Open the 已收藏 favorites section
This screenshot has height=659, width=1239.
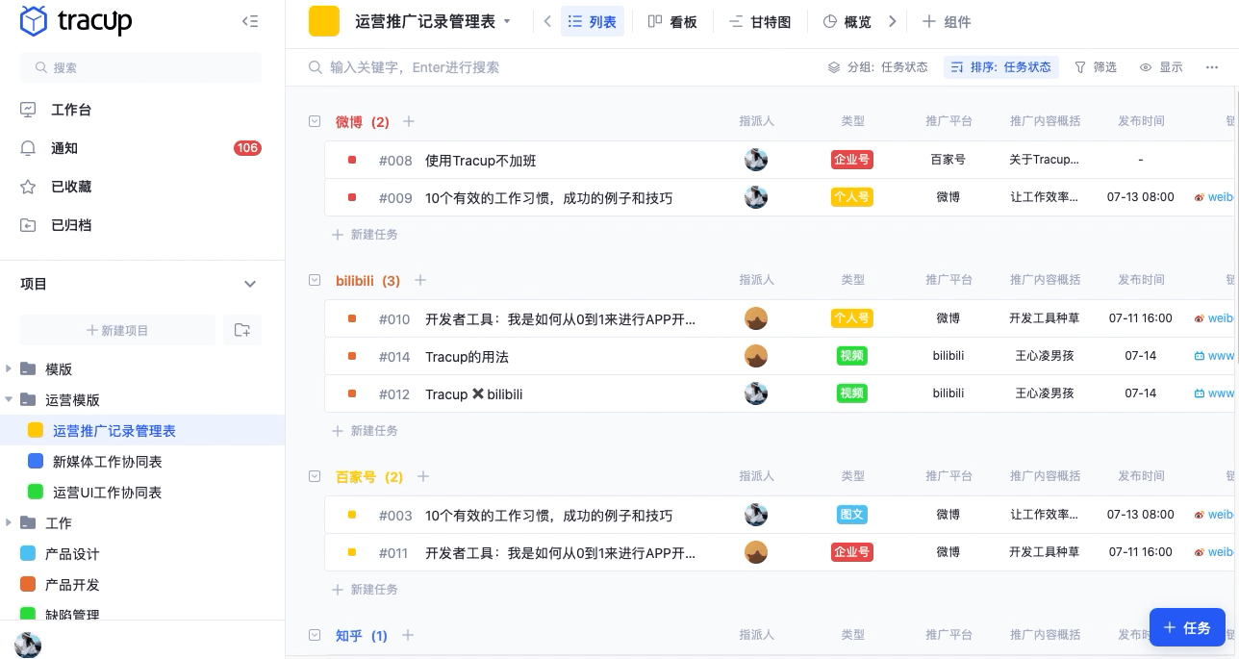tap(71, 187)
